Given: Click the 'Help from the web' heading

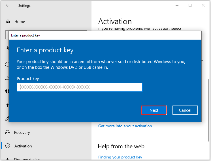Looking at the screenshot, I should tap(121, 146).
